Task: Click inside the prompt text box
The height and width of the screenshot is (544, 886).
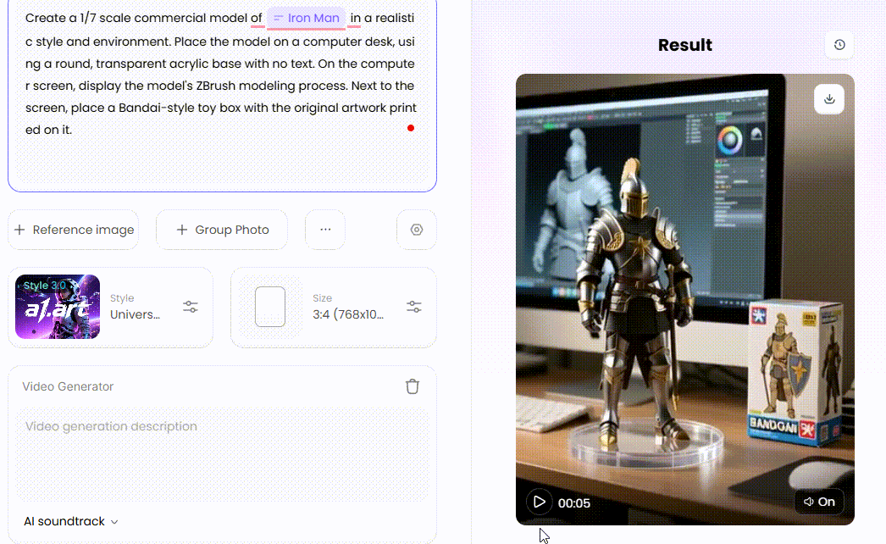Action: coord(220,93)
